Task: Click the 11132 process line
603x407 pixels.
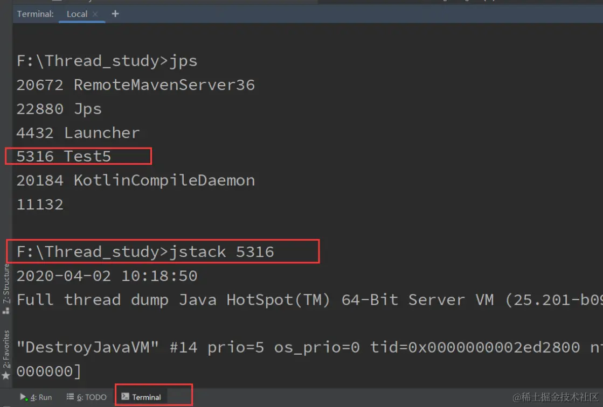Action: 40,205
